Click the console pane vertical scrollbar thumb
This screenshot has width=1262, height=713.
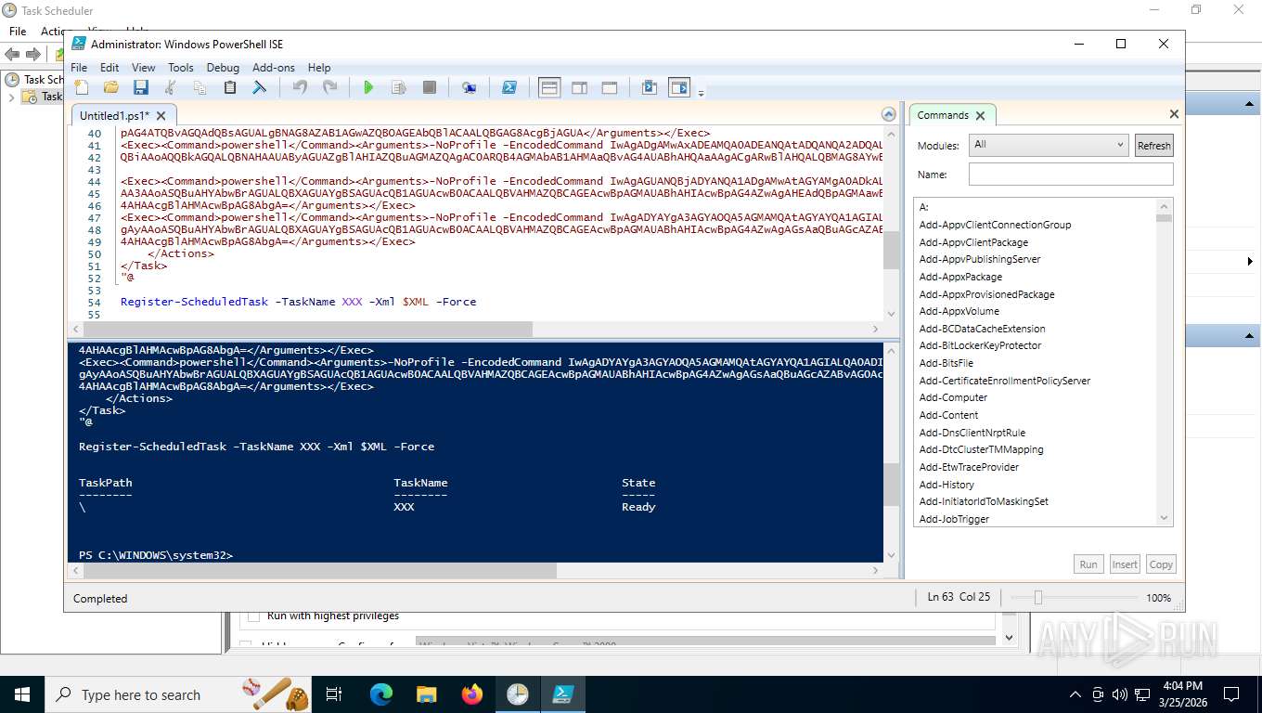click(891, 484)
